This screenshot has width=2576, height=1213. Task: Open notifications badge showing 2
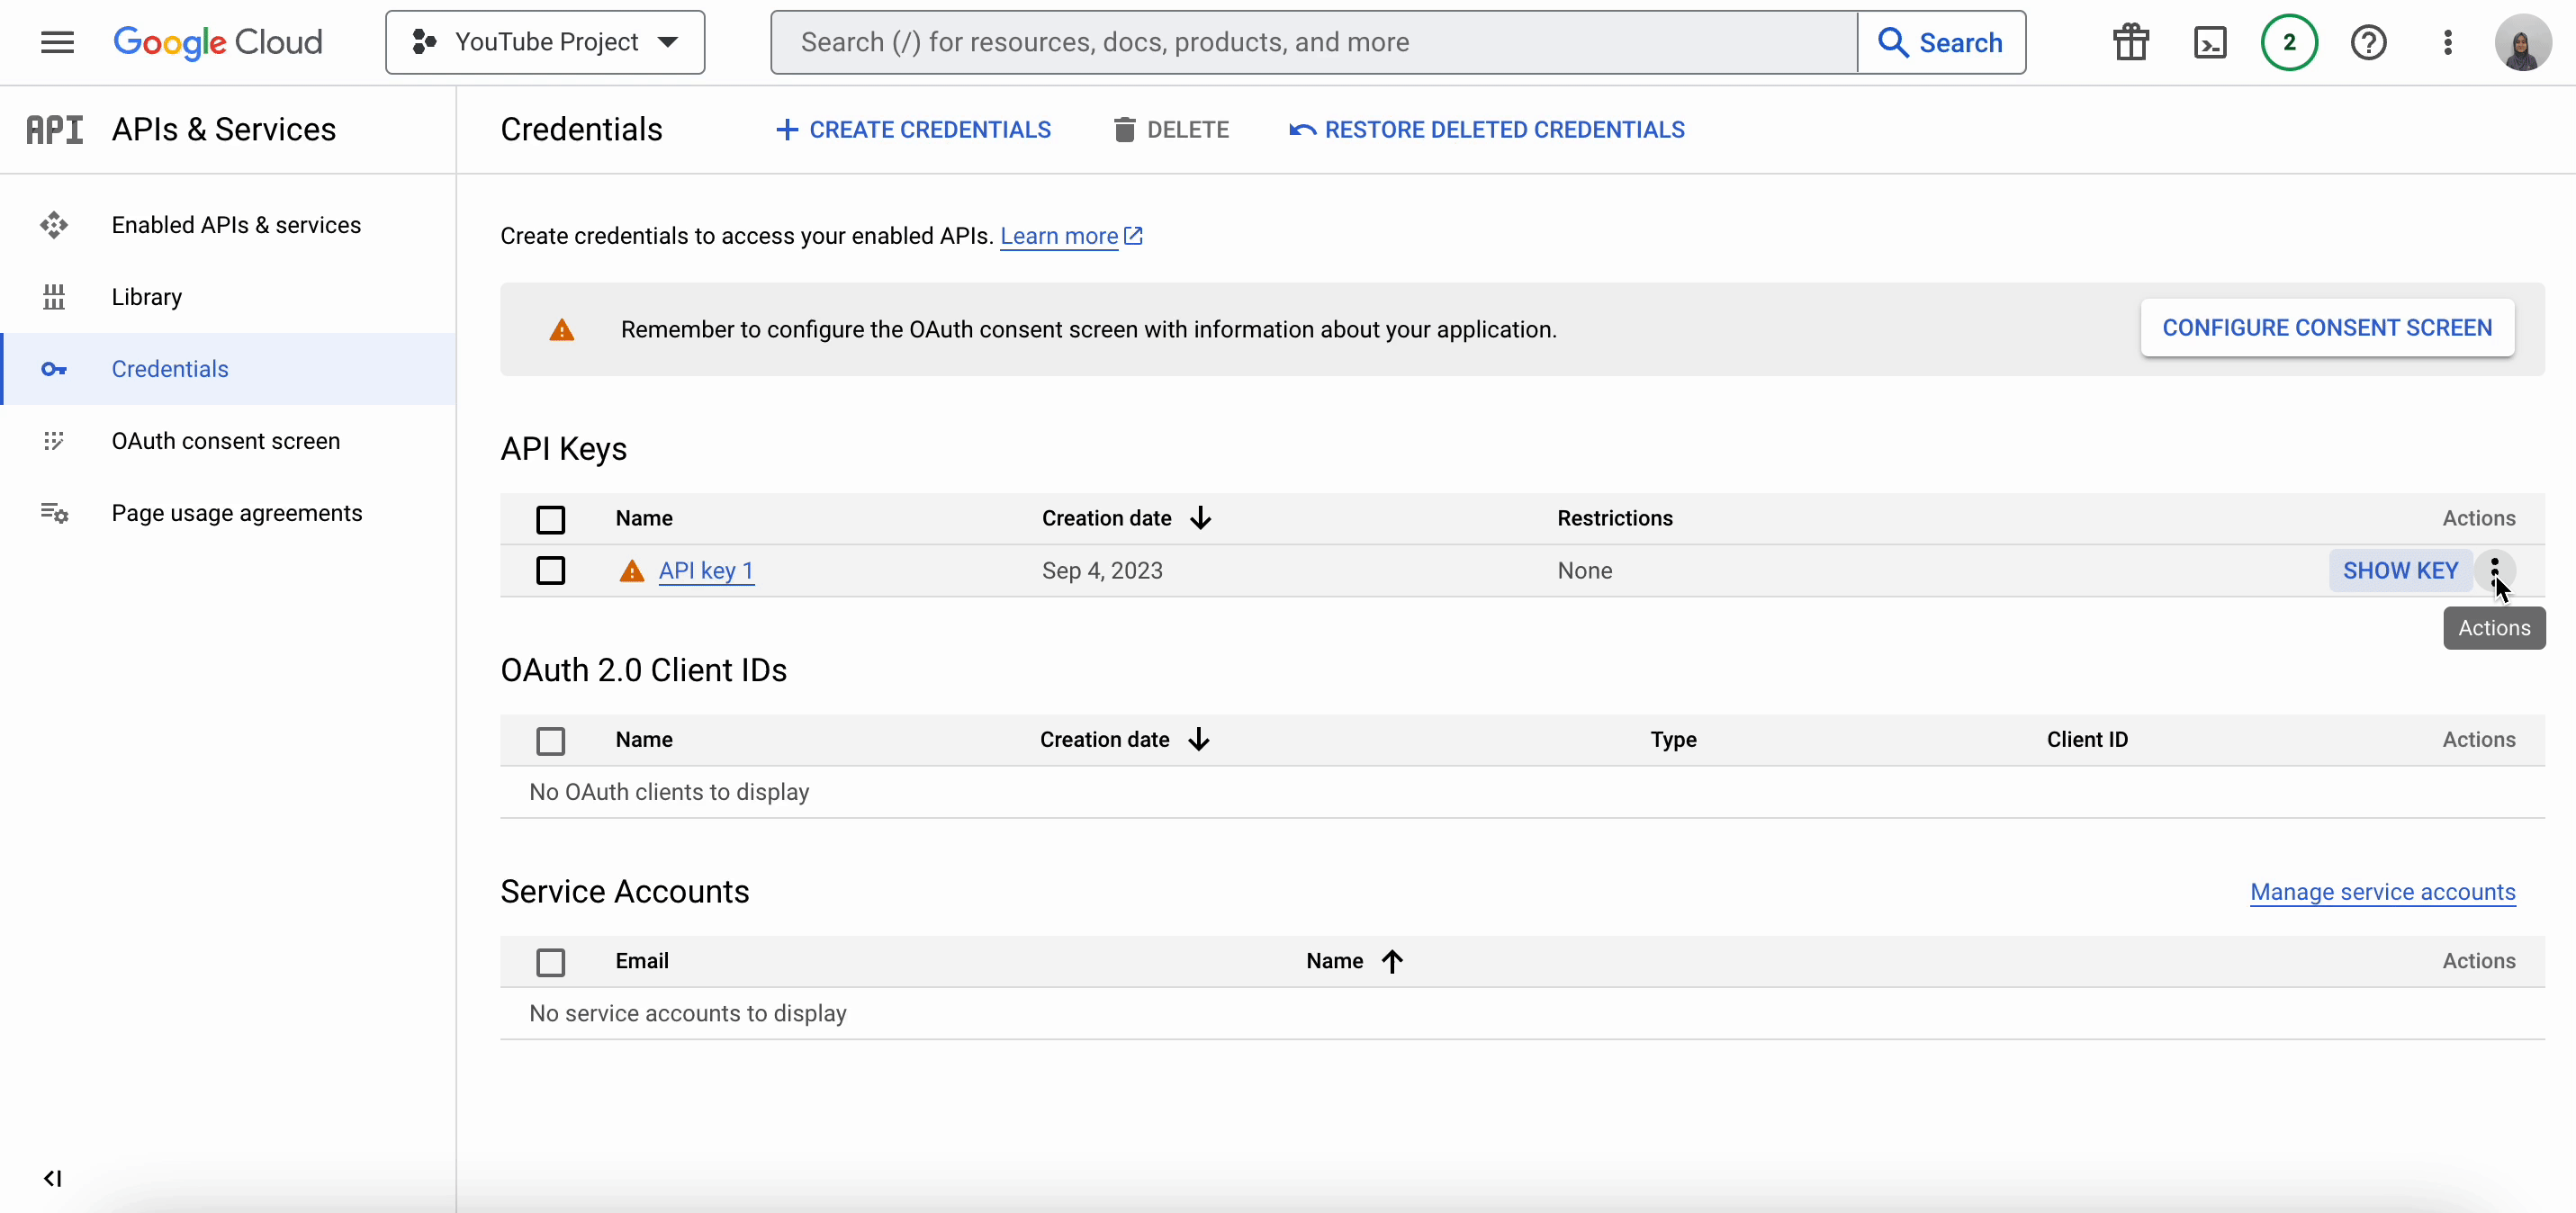(2289, 42)
